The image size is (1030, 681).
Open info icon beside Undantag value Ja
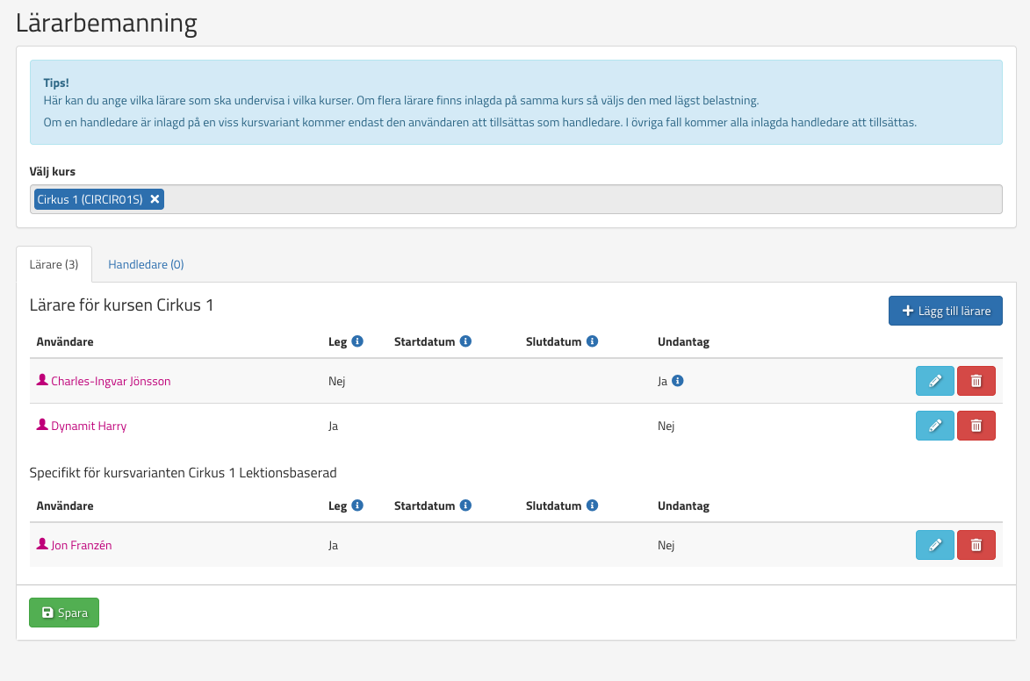pyautogui.click(x=678, y=381)
